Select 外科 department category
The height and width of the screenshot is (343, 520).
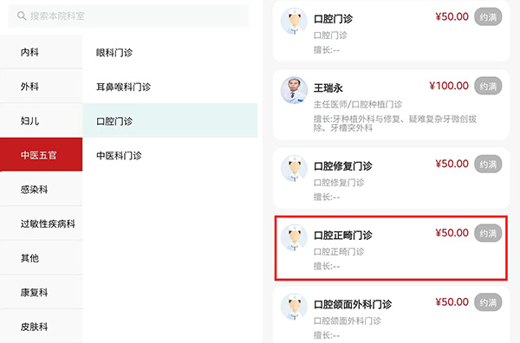pos(41,87)
